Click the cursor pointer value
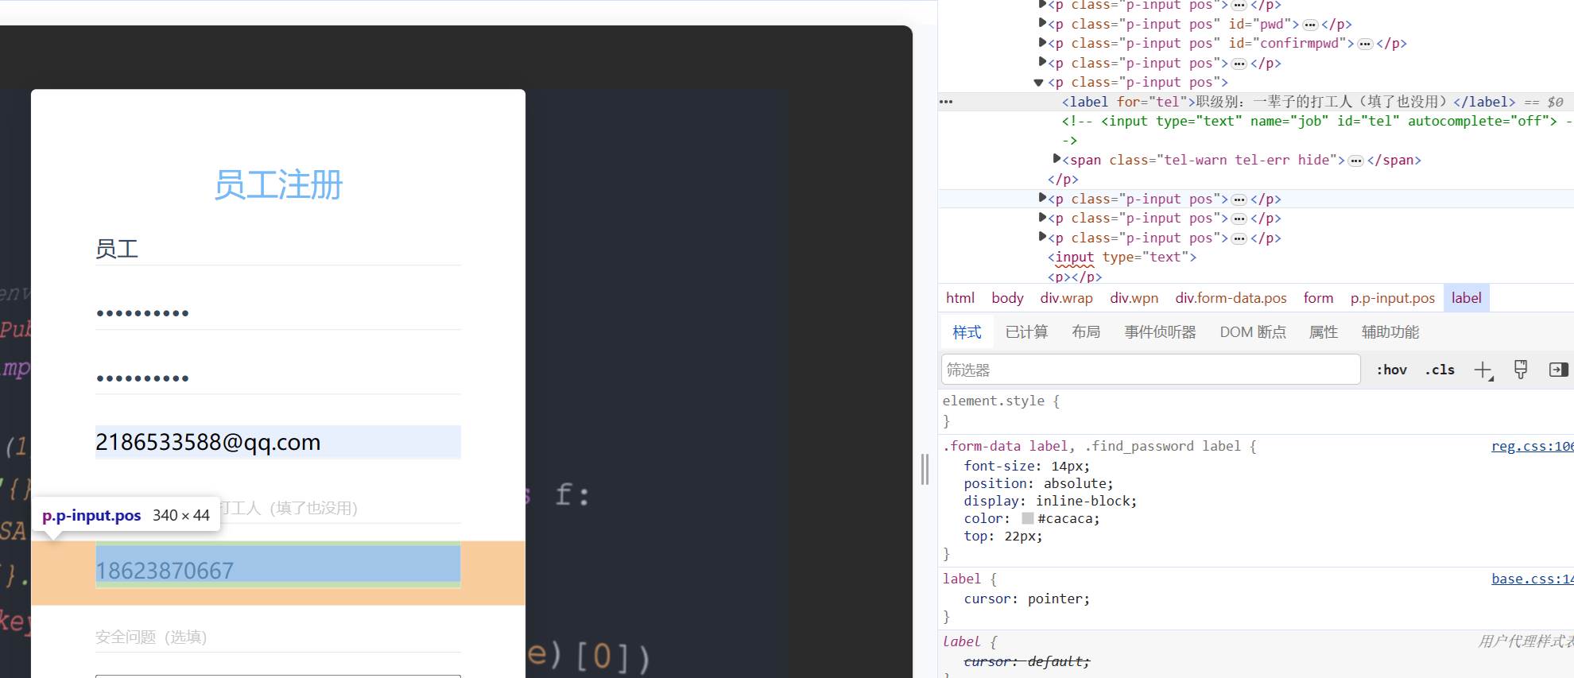This screenshot has width=1574, height=678. pyautogui.click(x=1055, y=599)
